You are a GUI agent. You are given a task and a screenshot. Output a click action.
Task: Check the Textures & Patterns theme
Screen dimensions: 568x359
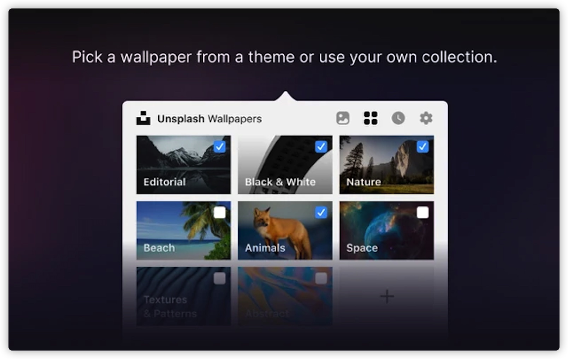220,278
